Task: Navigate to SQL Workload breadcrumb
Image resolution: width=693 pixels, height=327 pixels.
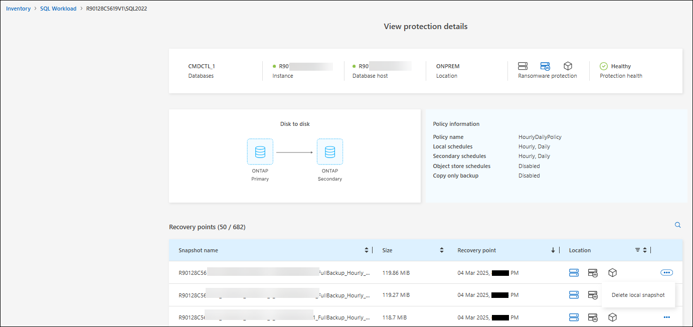Action: pos(58,9)
